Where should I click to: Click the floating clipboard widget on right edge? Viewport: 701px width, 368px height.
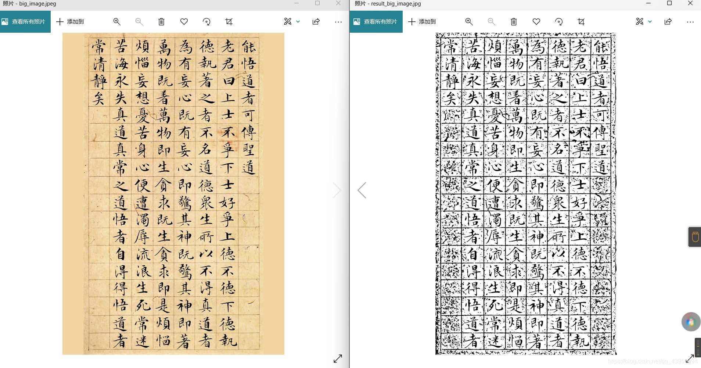[x=695, y=237]
